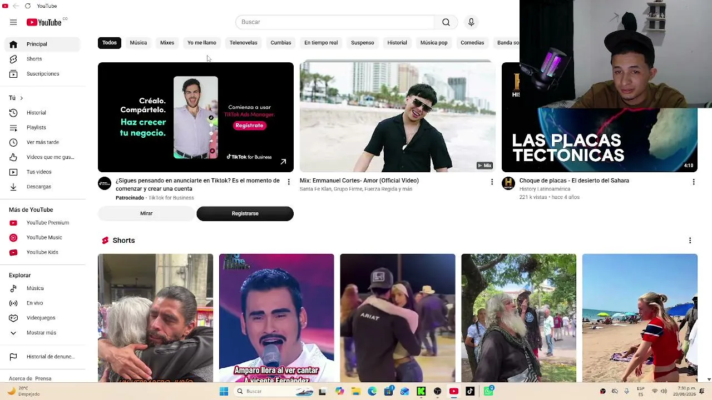Select the Comedias filter chip
The height and width of the screenshot is (400, 712).
[x=472, y=43]
